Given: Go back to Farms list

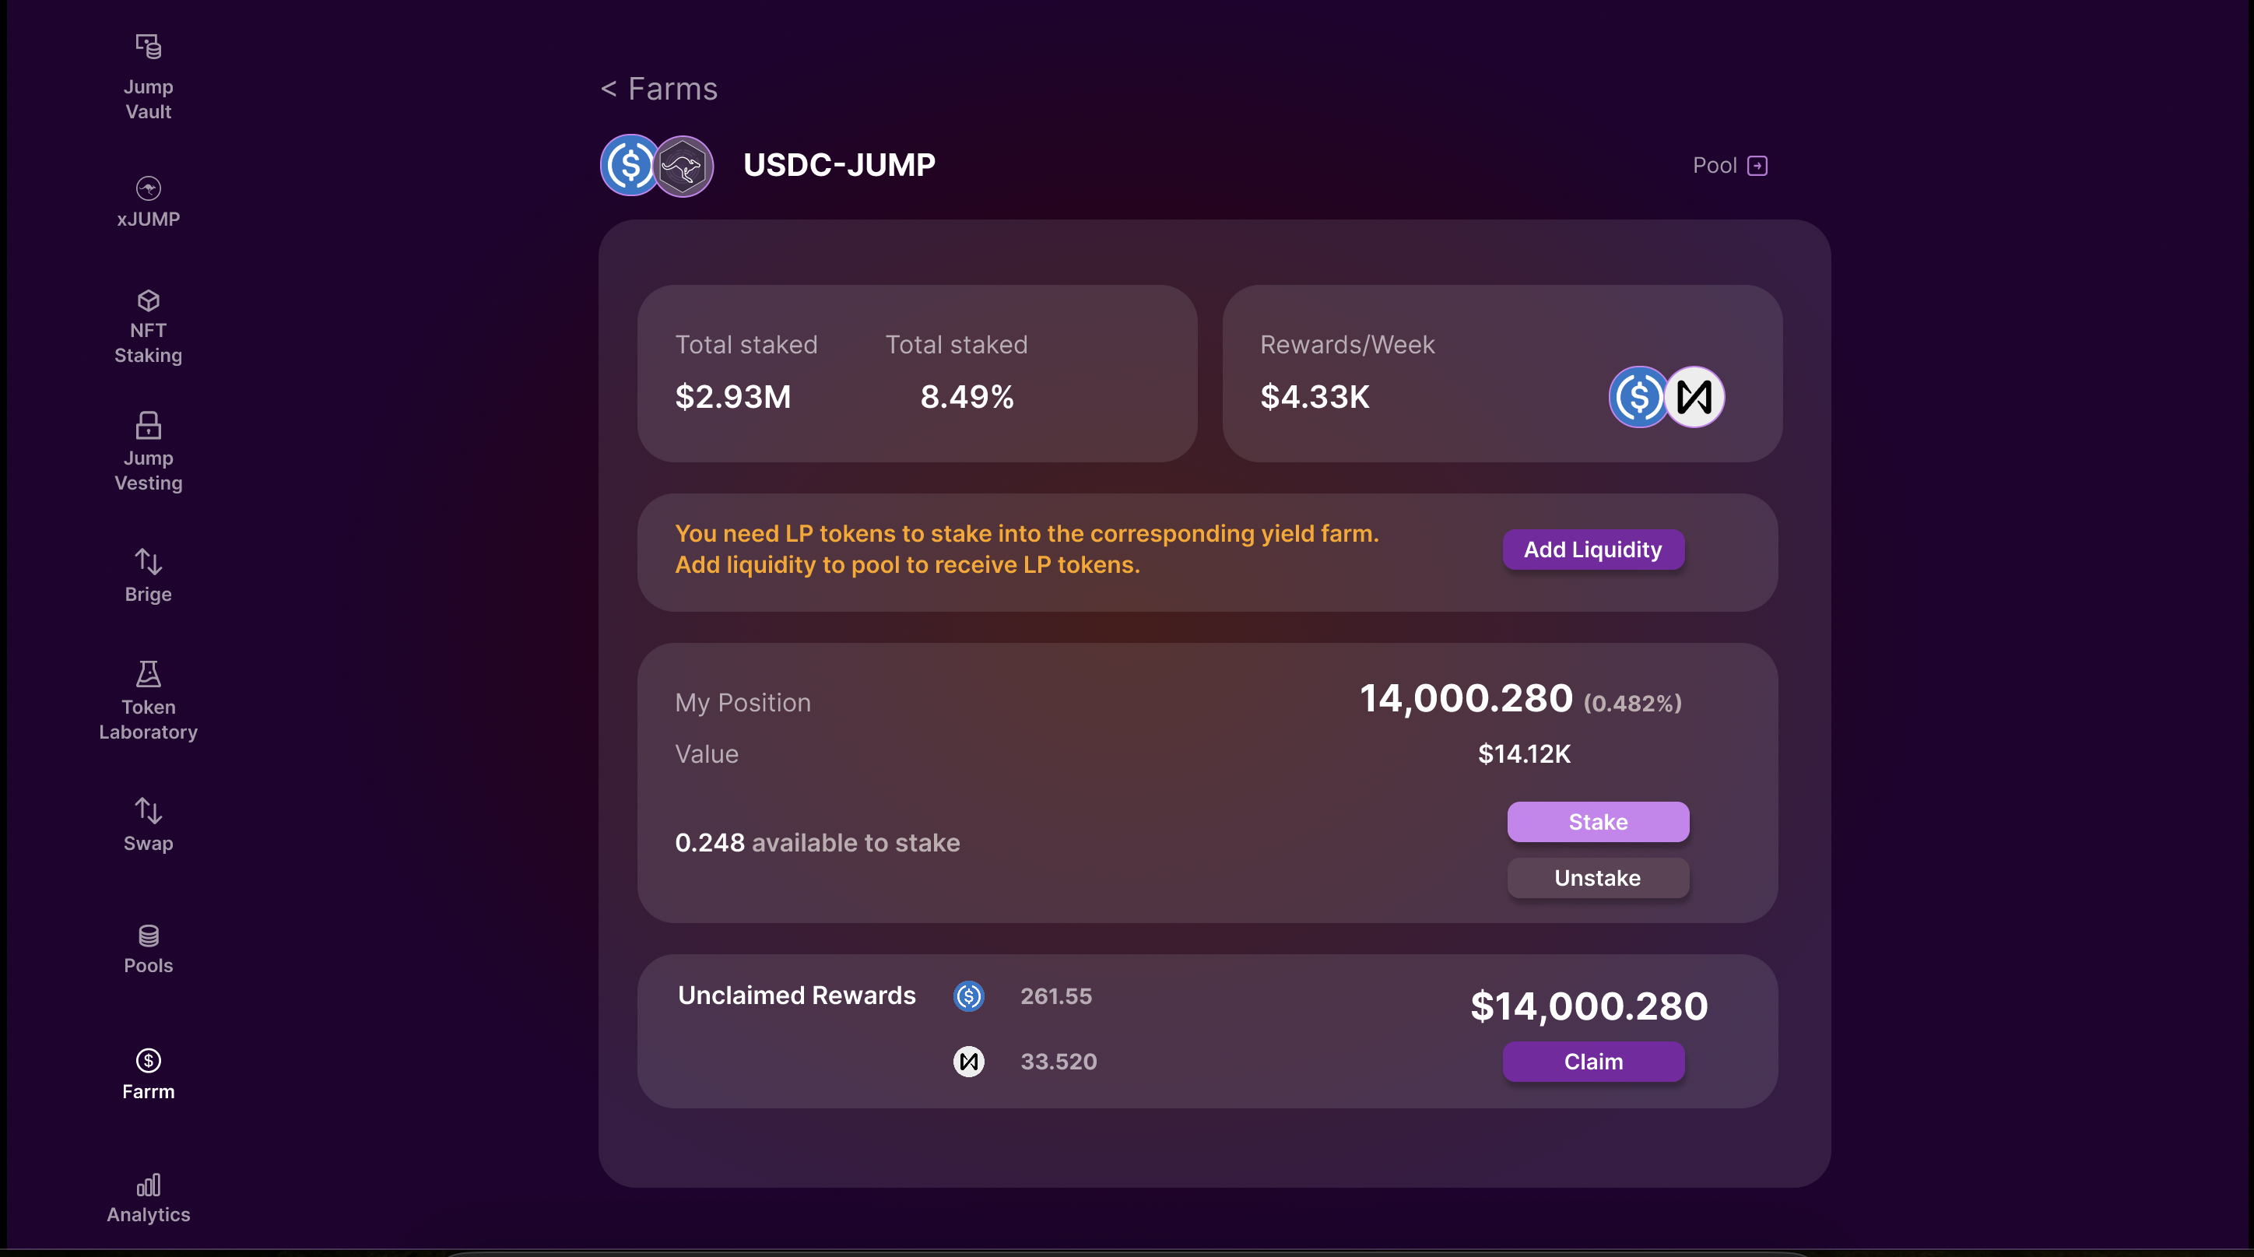Looking at the screenshot, I should point(659,90).
